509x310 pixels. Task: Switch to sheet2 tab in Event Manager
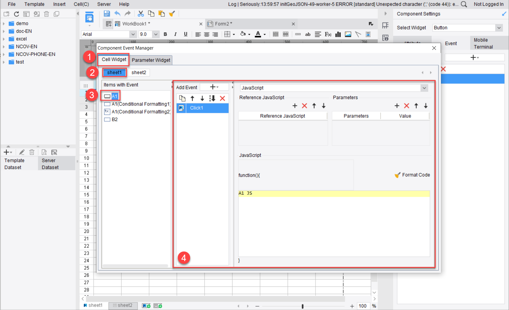point(139,72)
